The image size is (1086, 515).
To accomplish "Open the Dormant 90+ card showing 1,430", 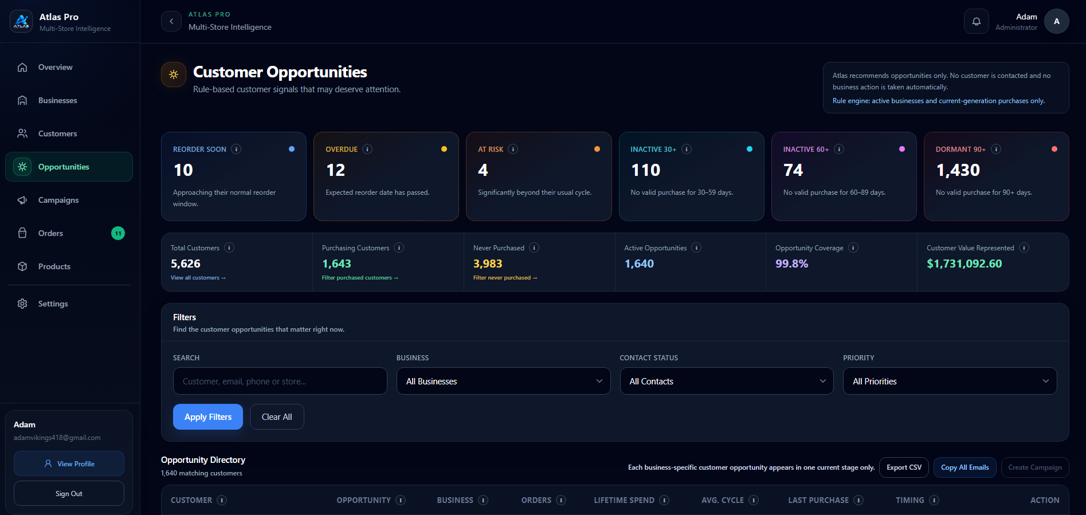I will point(997,176).
